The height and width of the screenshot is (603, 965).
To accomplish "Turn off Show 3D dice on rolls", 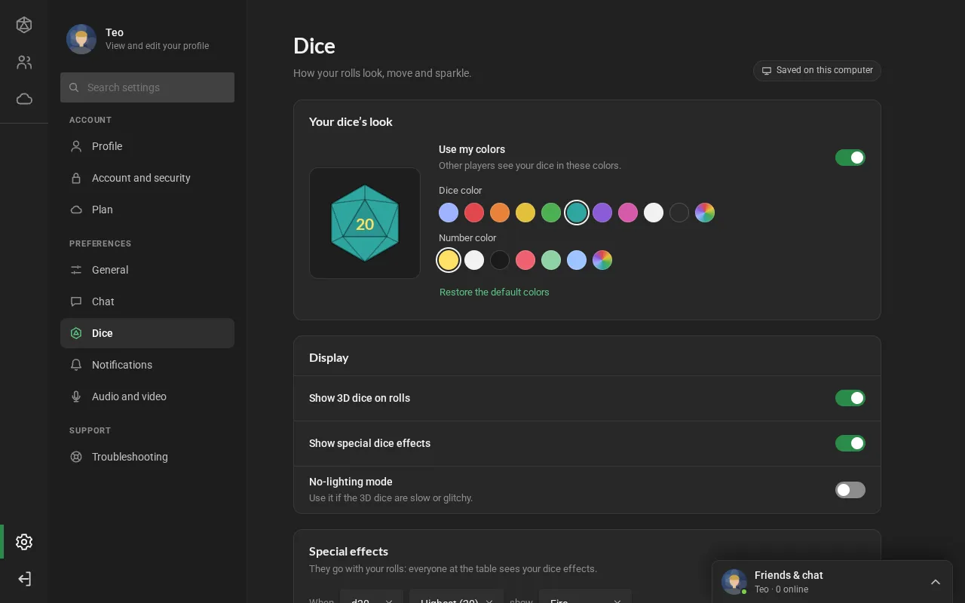I will (850, 398).
